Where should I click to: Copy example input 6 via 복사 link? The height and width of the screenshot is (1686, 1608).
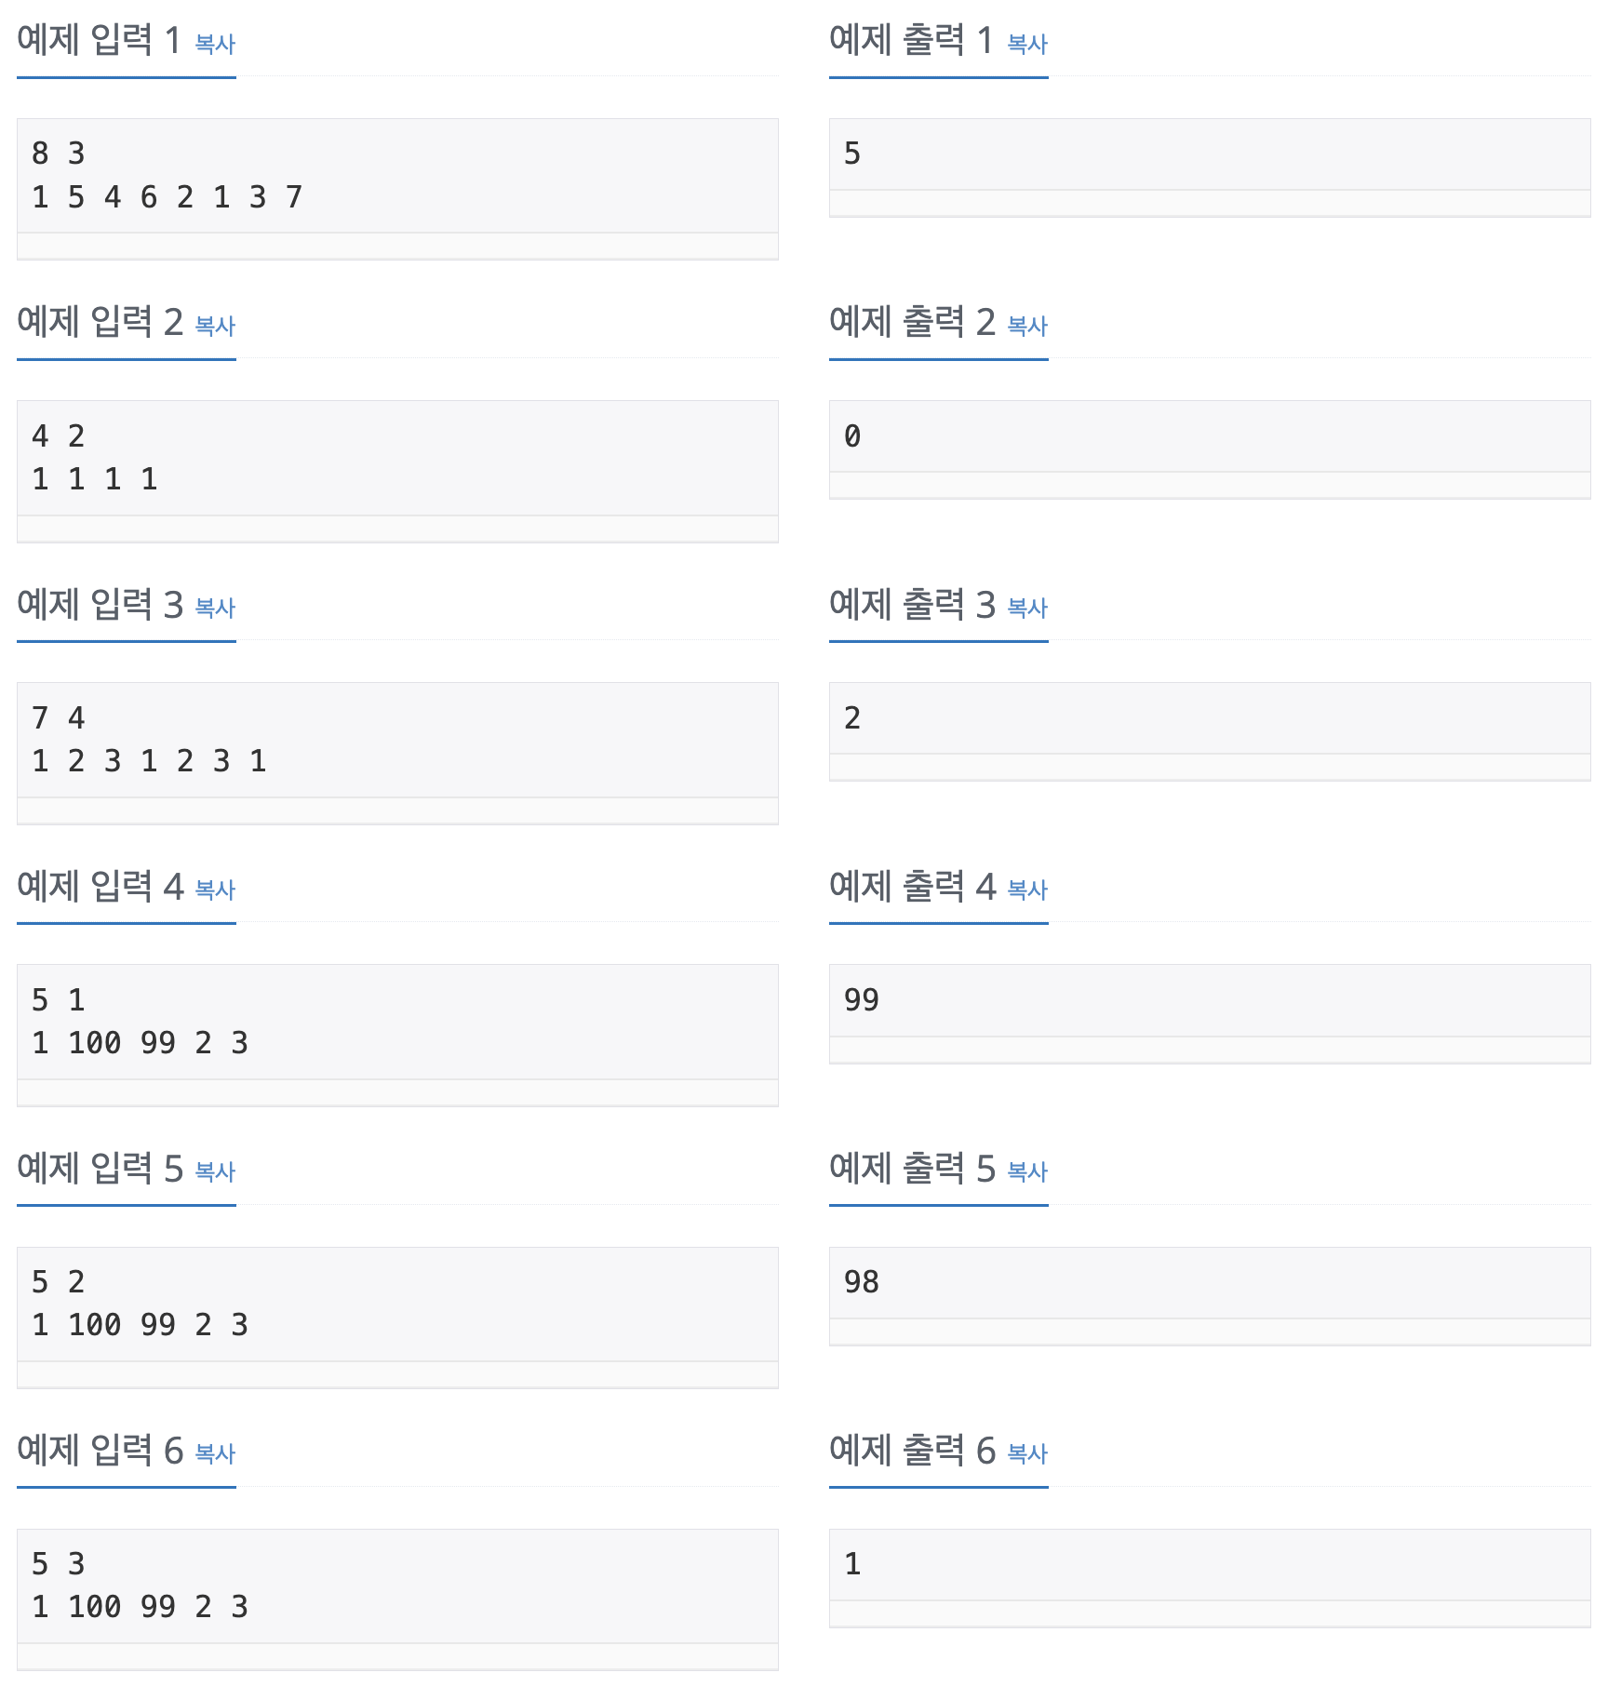click(215, 1453)
